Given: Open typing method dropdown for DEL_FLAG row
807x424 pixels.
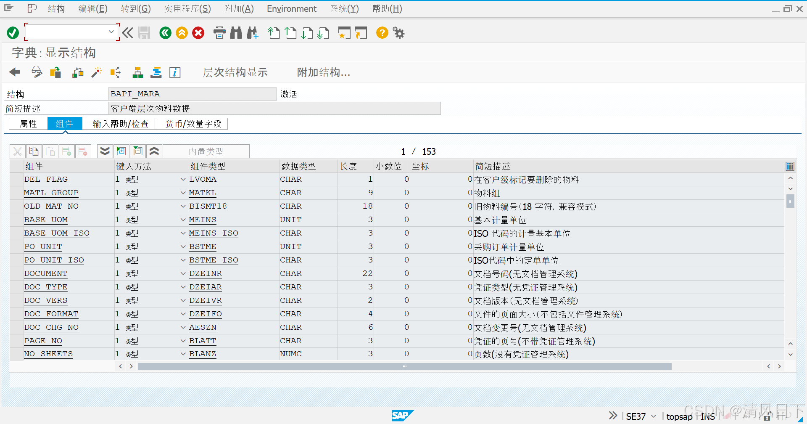Looking at the screenshot, I should coord(183,180).
